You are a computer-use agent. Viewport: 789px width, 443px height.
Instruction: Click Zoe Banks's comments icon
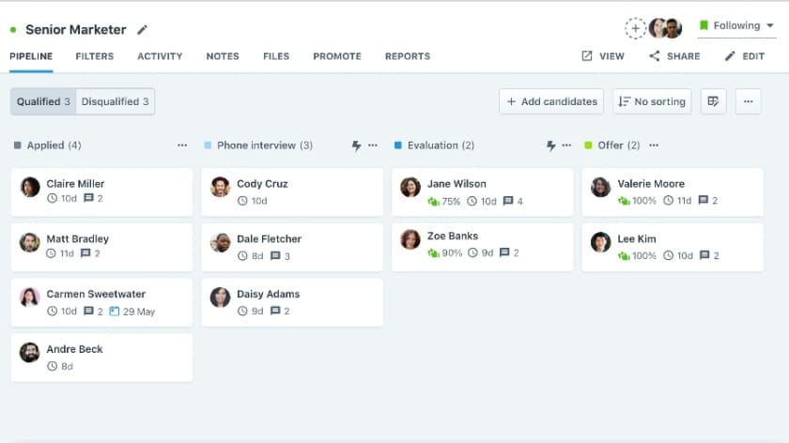504,252
